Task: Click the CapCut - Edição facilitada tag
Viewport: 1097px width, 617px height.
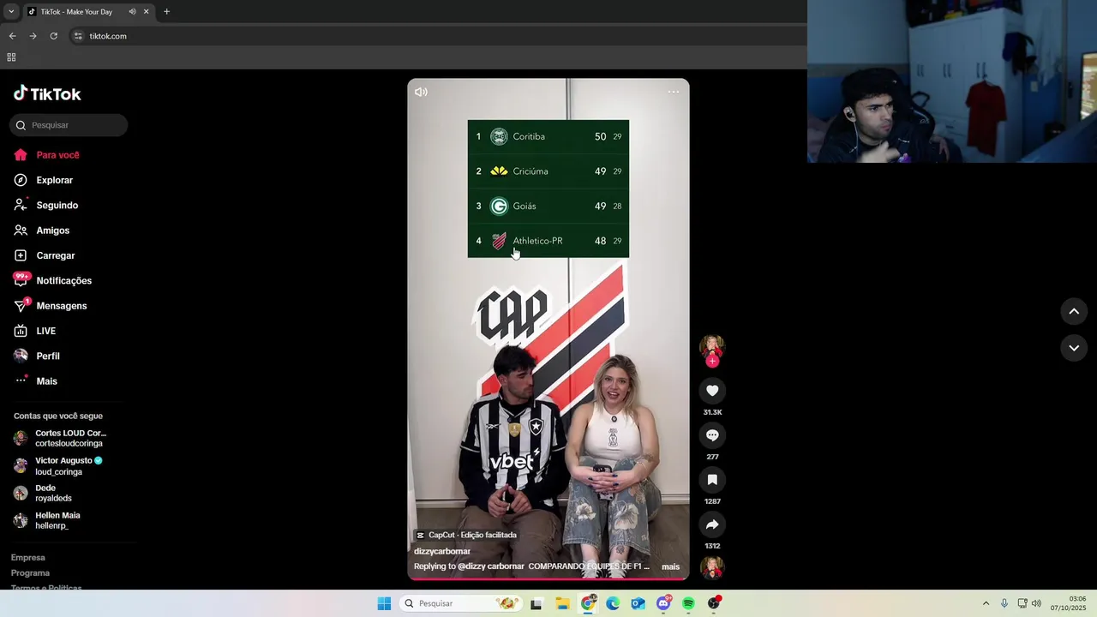Action: [x=466, y=535]
